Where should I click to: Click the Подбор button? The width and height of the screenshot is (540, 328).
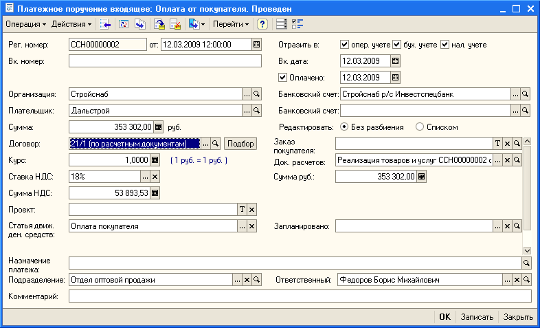(x=240, y=144)
